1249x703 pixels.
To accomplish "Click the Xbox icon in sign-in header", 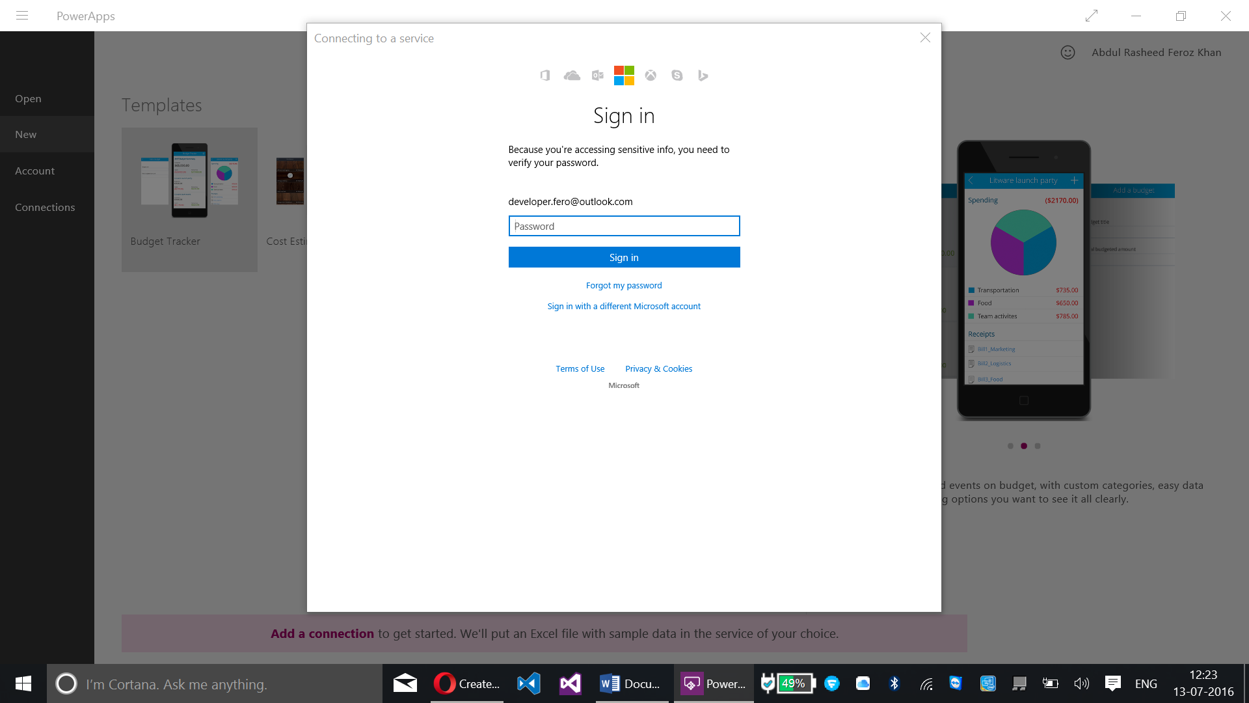I will tap(651, 76).
